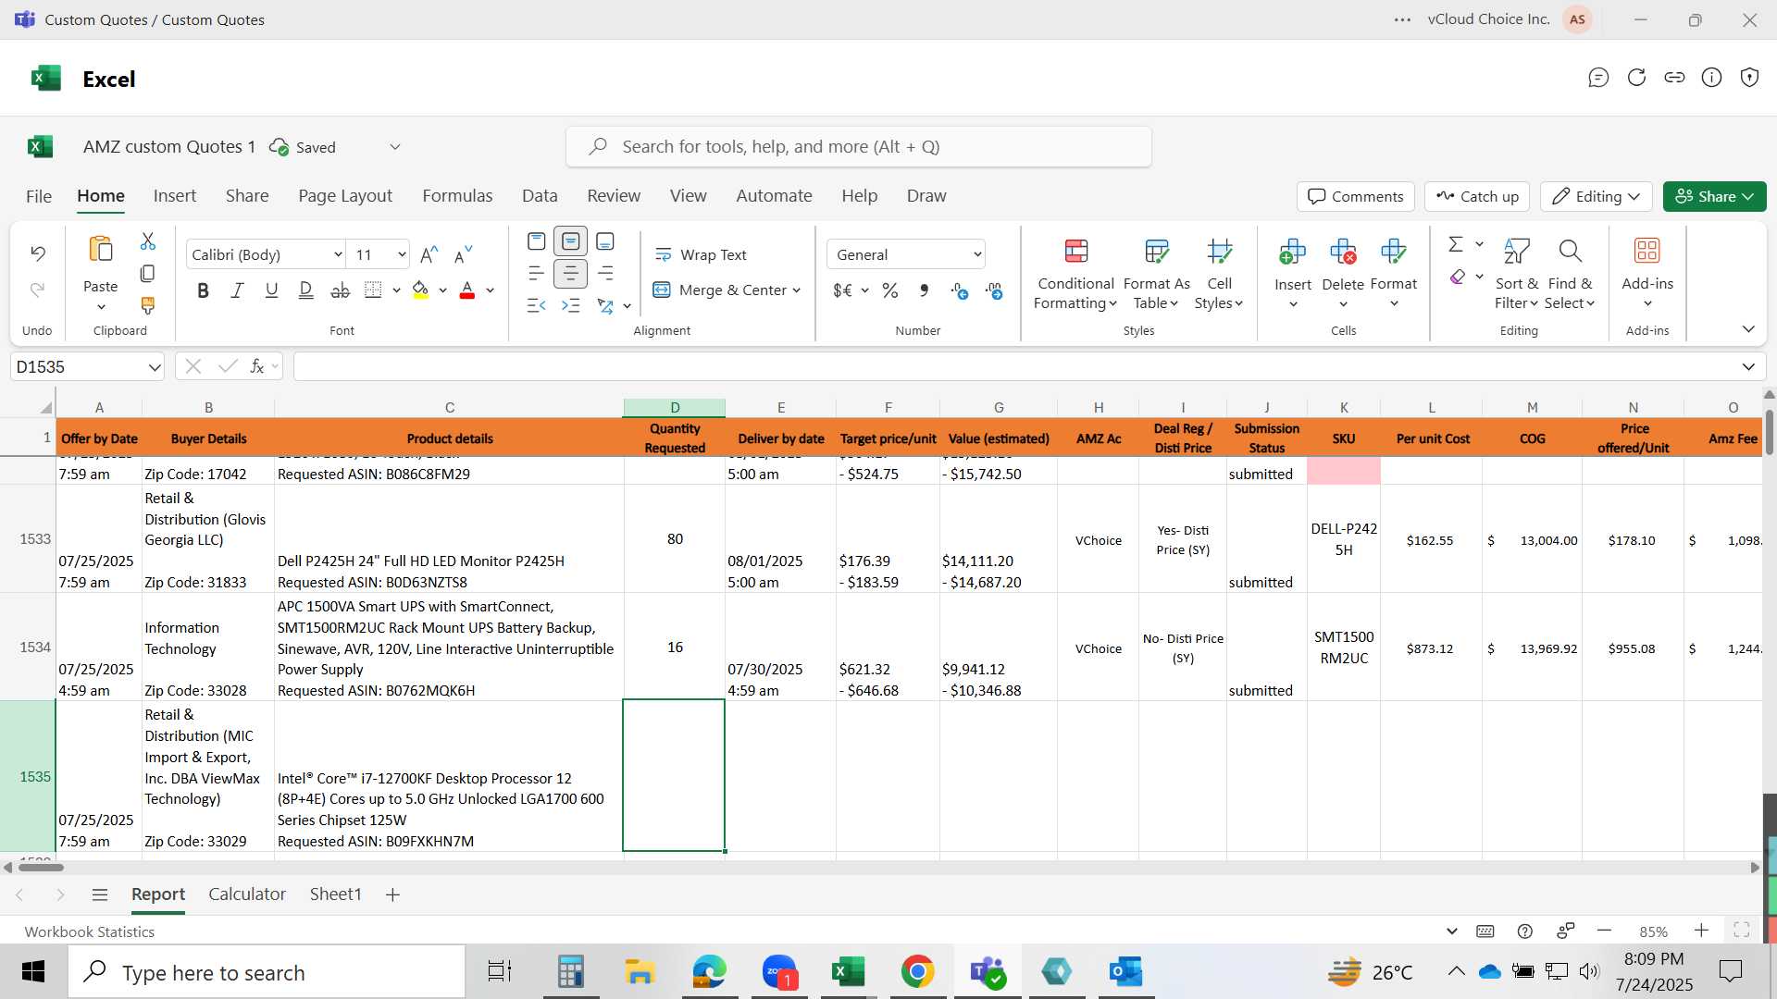Apply double underline formatting
The width and height of the screenshot is (1777, 999).
click(x=306, y=290)
